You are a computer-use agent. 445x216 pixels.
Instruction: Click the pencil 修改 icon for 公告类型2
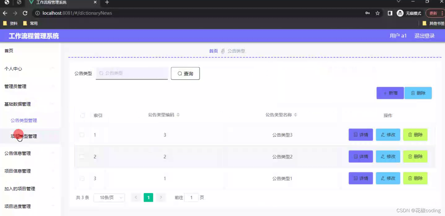(x=383, y=156)
